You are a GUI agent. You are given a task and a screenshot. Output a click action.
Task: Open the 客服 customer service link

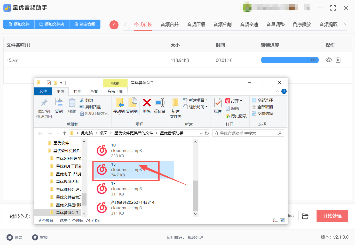pos(40,237)
